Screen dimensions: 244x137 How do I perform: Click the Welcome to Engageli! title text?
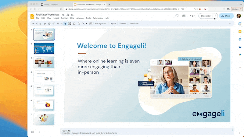click(x=112, y=46)
